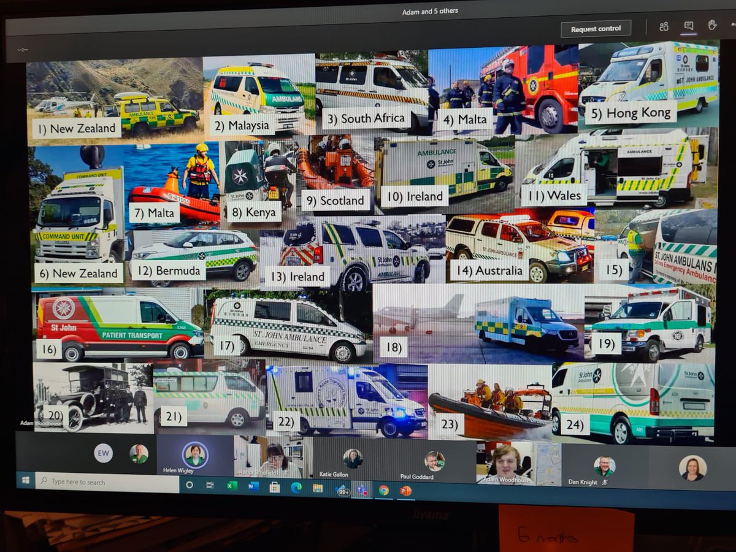Click the '17)' label
Screen dimensions: 736x552
point(227,345)
